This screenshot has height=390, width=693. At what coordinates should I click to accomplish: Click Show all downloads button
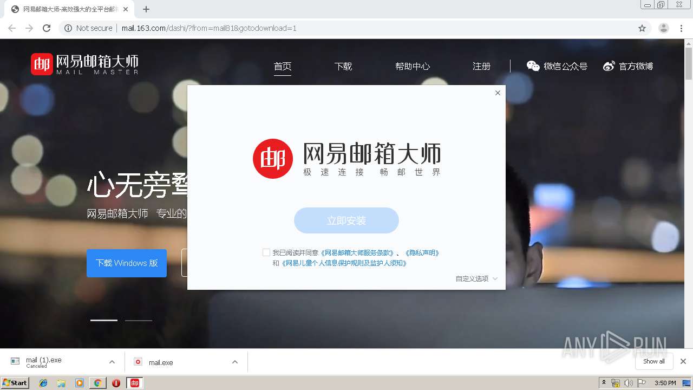click(654, 361)
